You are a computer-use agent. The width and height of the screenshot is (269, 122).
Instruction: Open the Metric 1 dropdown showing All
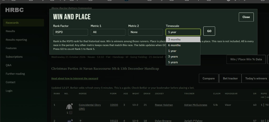[108, 32]
